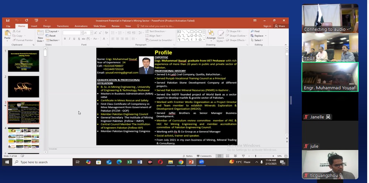This screenshot has height=183, width=369.
Task: Toggle the Notes pane in status bar
Action: [187, 156]
